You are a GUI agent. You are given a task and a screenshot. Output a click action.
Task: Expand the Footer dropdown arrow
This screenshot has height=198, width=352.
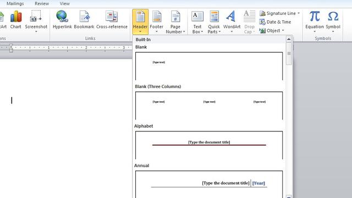click(156, 32)
